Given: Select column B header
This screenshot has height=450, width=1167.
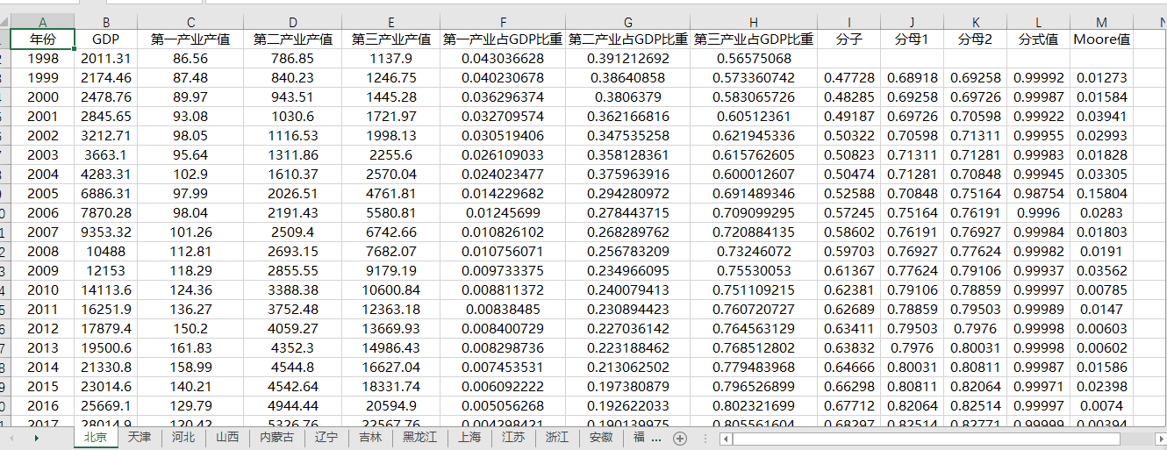Looking at the screenshot, I should 105,22.
